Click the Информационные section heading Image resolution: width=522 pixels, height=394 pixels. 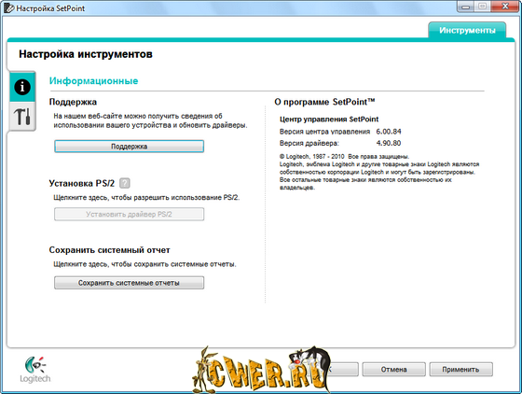(x=93, y=80)
